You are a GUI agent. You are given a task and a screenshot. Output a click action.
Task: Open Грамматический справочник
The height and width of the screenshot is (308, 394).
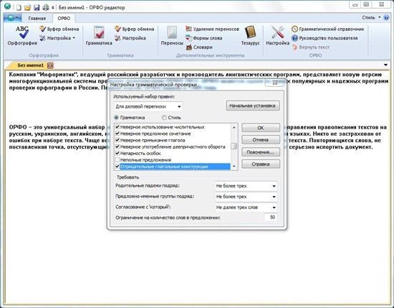coord(327,29)
